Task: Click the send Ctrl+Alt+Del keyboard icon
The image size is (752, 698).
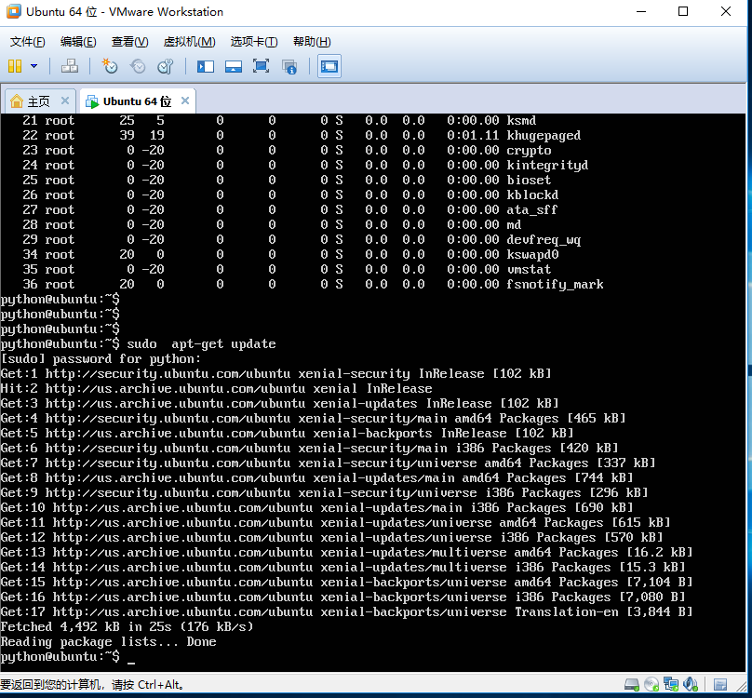Action: click(70, 66)
